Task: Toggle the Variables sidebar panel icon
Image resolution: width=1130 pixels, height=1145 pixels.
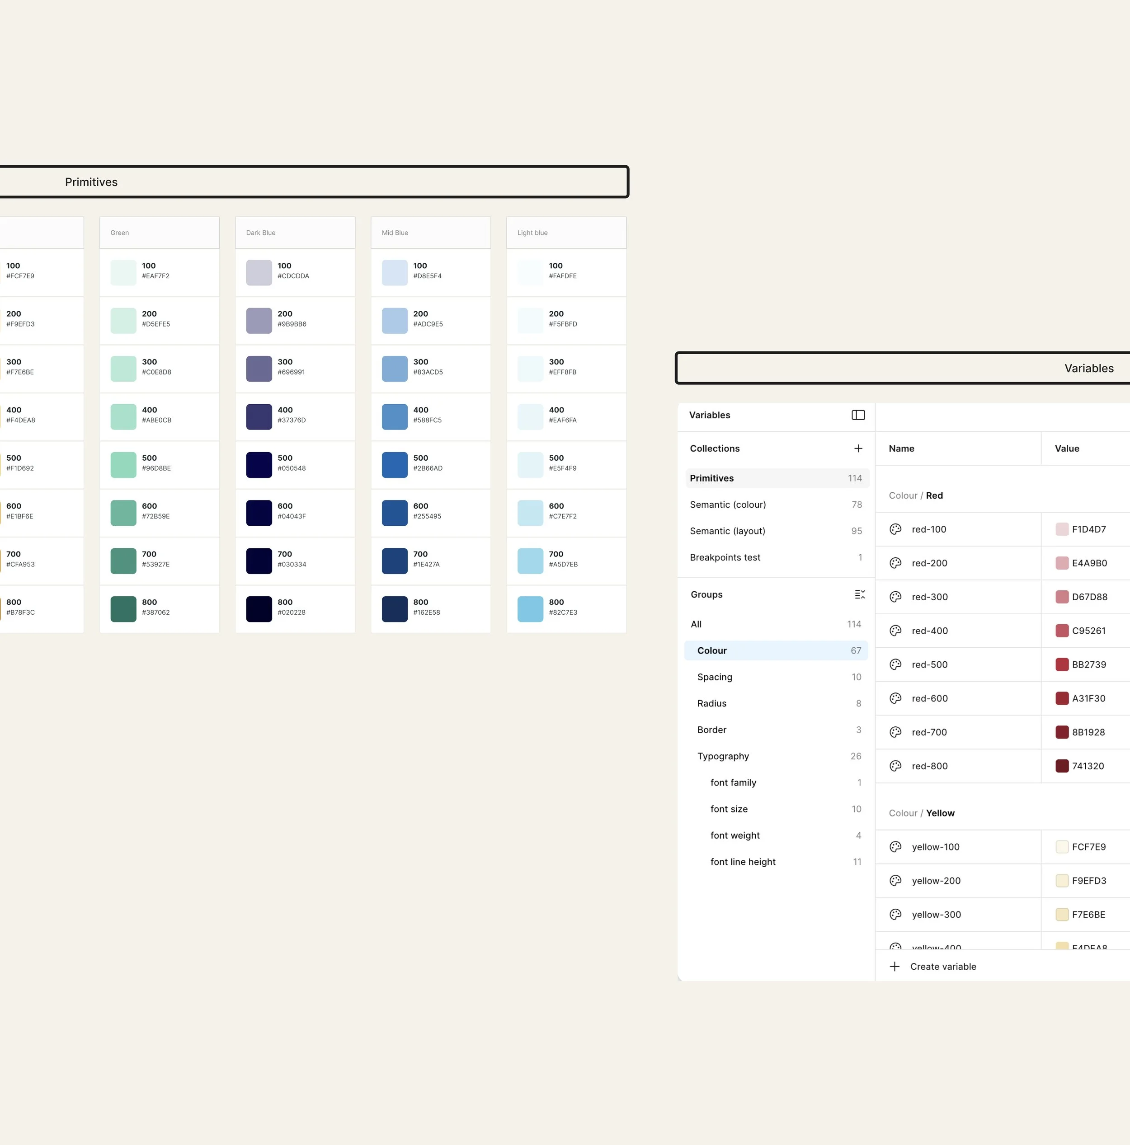Action: tap(858, 415)
